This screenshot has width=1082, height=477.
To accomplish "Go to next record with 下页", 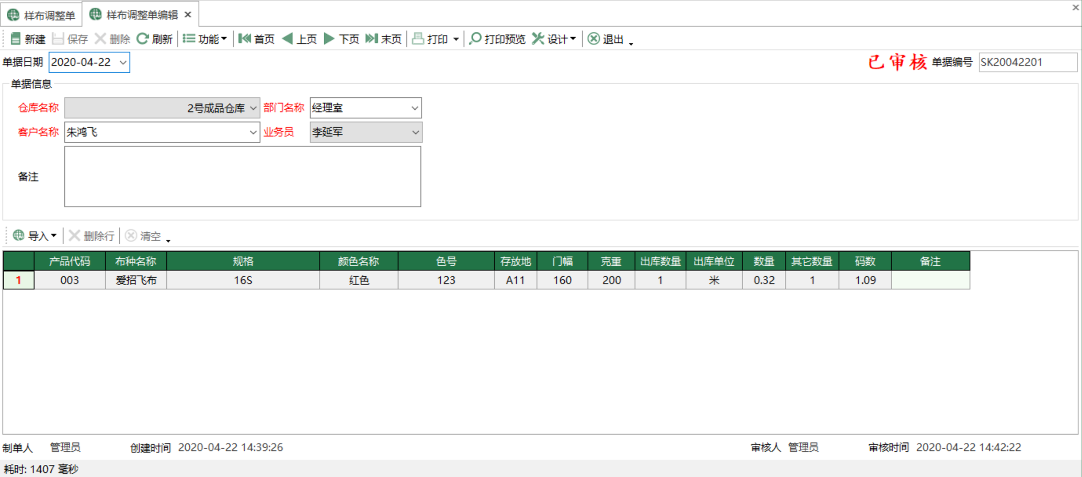I will [341, 39].
